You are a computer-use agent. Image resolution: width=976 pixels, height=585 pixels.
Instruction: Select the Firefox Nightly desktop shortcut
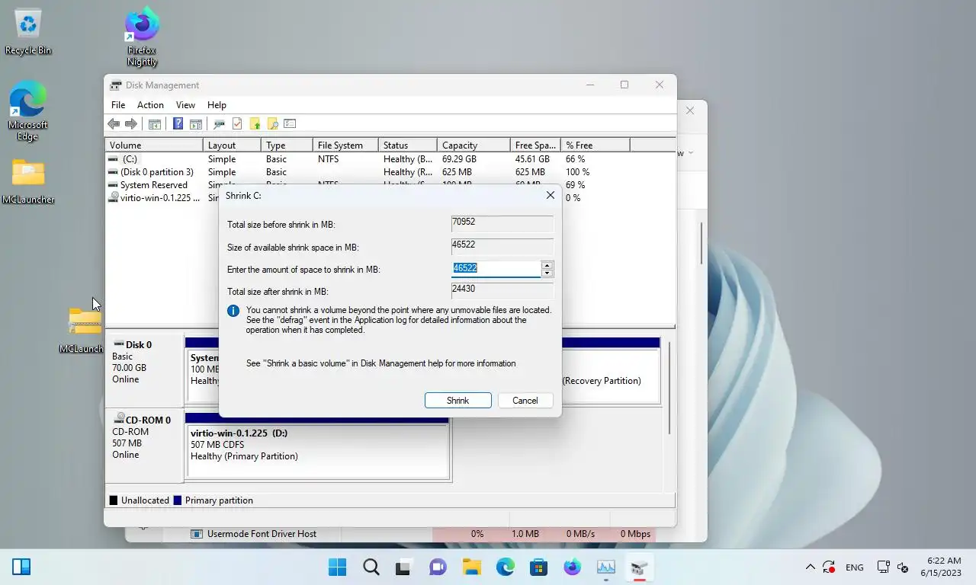click(142, 37)
